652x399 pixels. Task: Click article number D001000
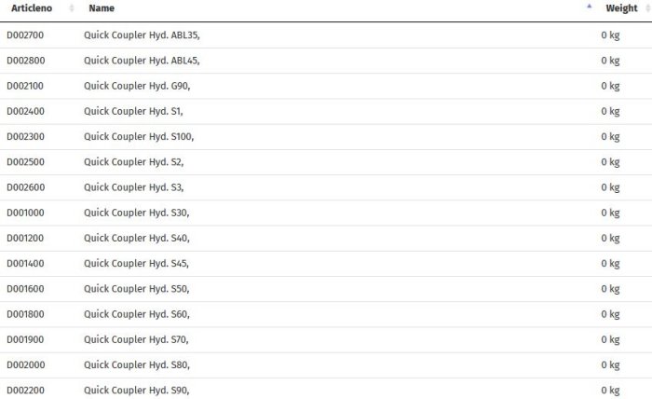(25, 213)
